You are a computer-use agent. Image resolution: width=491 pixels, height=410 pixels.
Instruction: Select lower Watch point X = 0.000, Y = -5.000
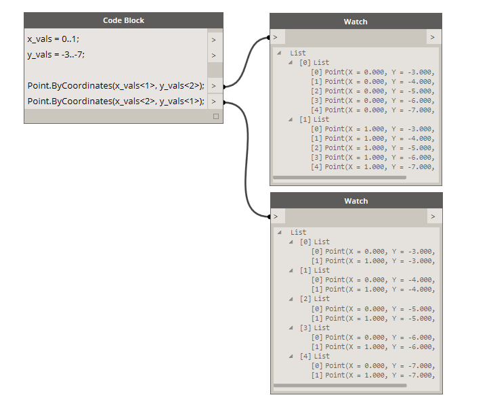click(x=373, y=309)
